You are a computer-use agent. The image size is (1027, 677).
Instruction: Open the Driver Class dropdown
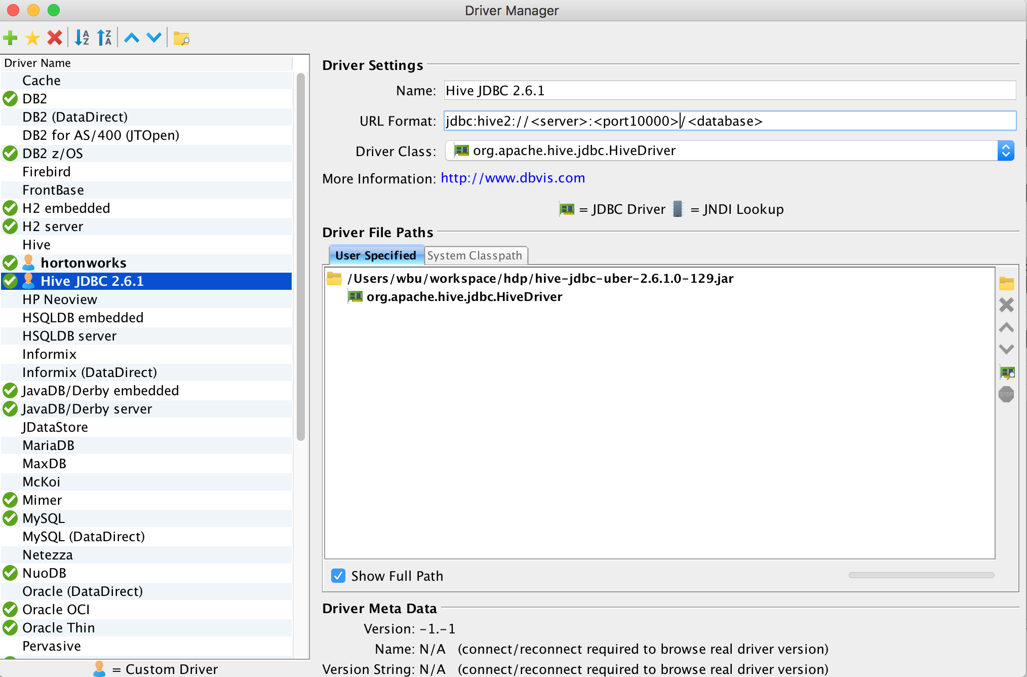coord(1006,151)
